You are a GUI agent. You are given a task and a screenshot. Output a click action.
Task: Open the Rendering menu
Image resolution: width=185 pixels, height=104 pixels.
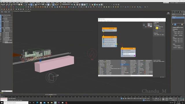pos(38,3)
